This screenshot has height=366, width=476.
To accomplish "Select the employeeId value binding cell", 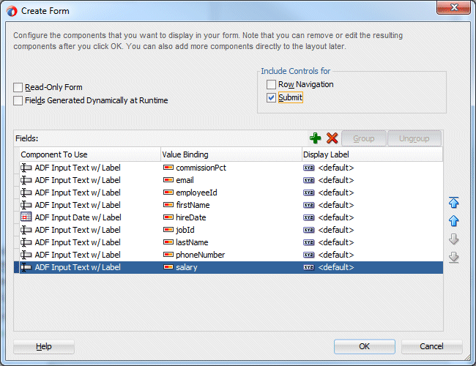I will click(231, 193).
